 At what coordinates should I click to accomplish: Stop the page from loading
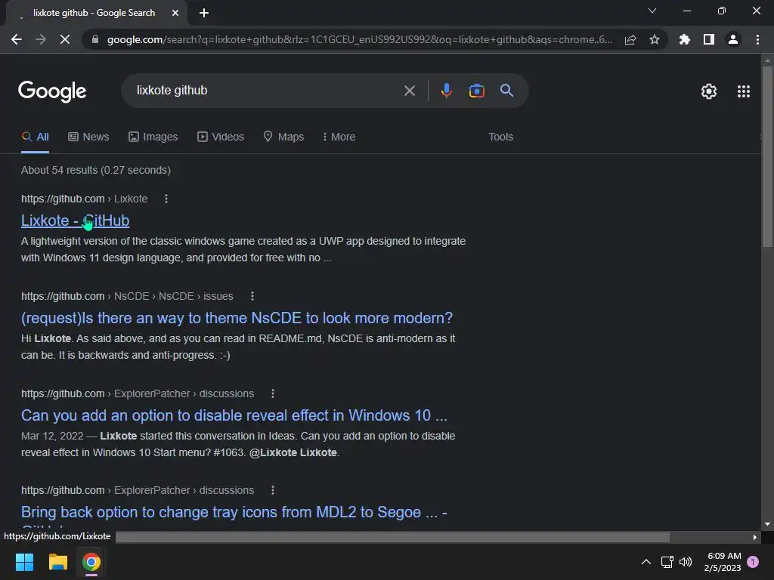65,39
